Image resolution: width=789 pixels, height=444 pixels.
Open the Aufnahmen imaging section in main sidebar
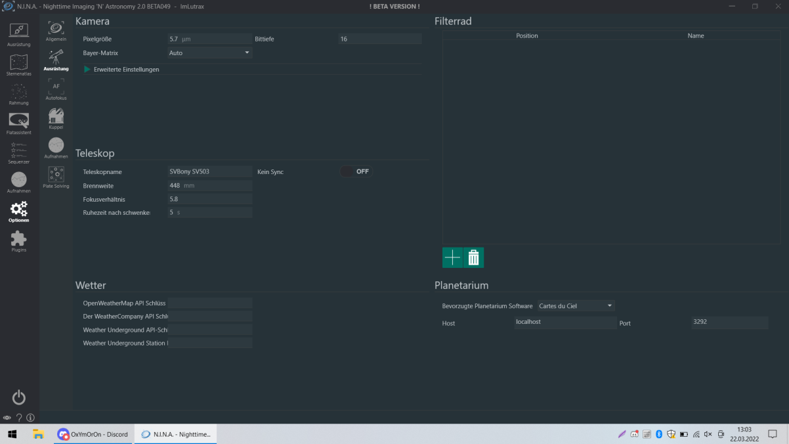[19, 182]
